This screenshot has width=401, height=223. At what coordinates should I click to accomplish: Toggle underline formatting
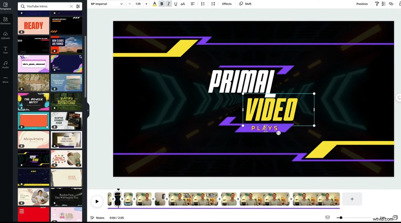pyautogui.click(x=176, y=4)
